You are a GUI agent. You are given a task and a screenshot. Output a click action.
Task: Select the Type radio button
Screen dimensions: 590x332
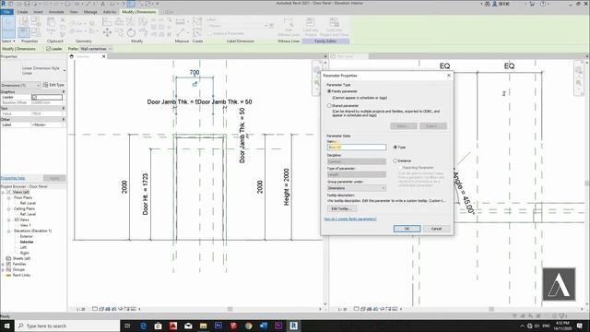tap(395, 148)
